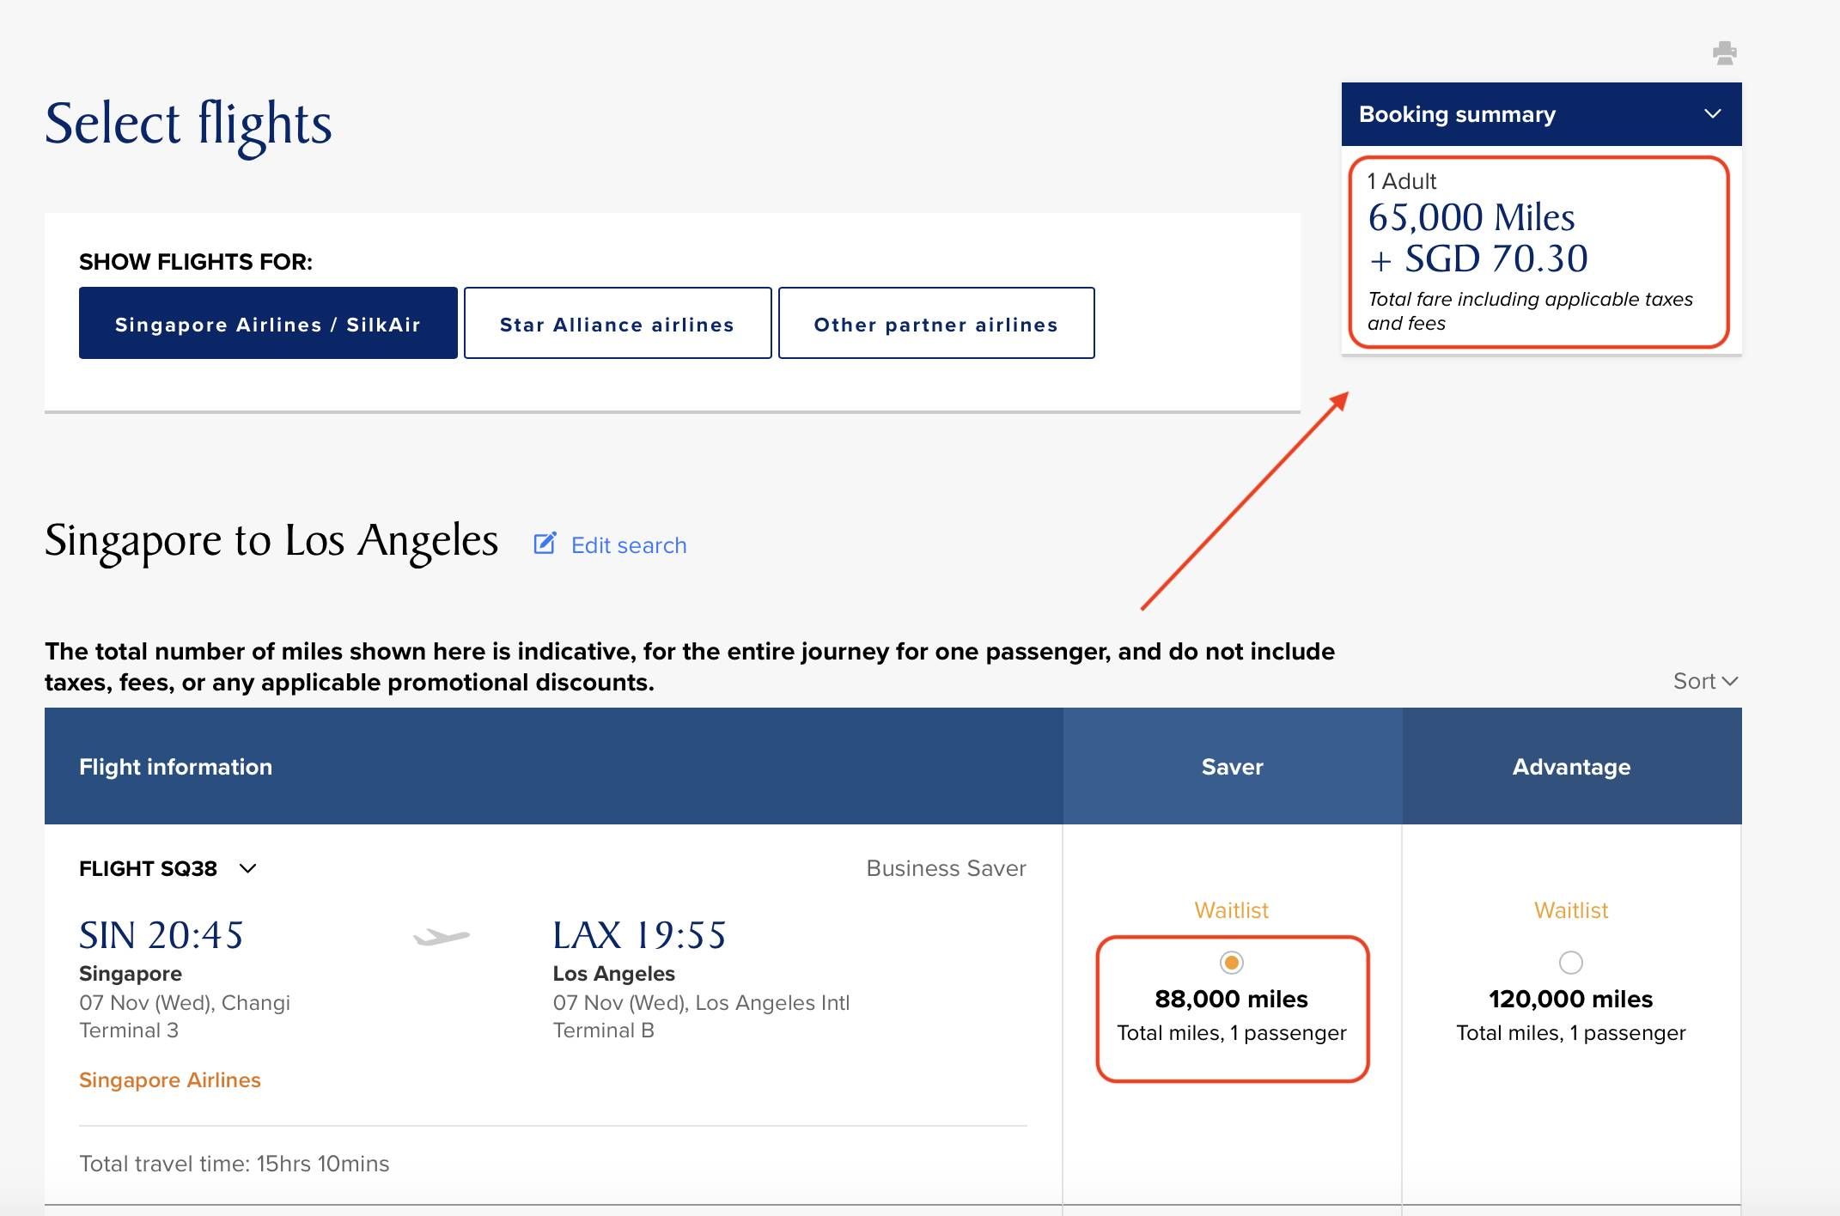
Task: Expand FLIGHT SQ38 details chevron
Action: 247,868
